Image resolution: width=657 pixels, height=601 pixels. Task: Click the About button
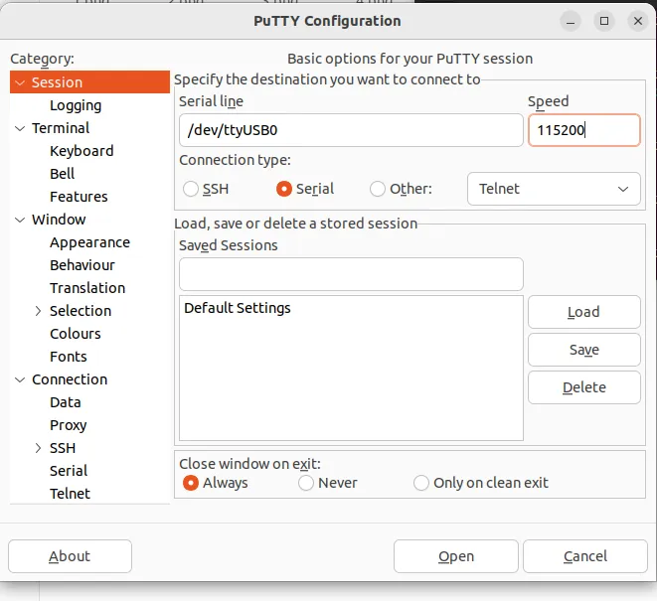(x=70, y=556)
